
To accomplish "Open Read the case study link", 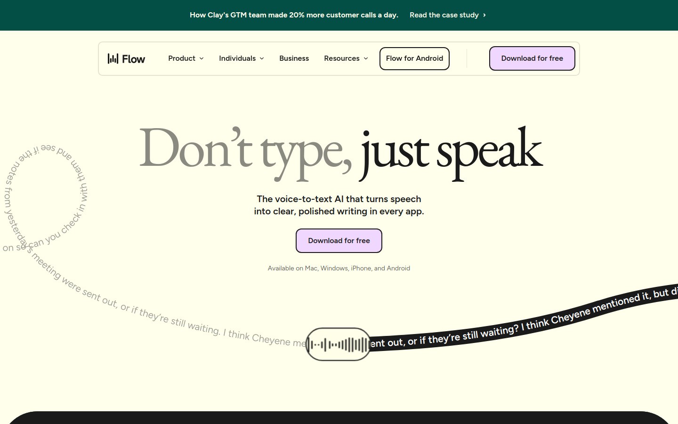I will click(x=444, y=15).
